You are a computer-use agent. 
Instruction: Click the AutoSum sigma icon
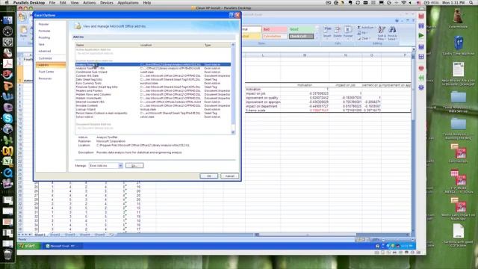click(x=358, y=28)
